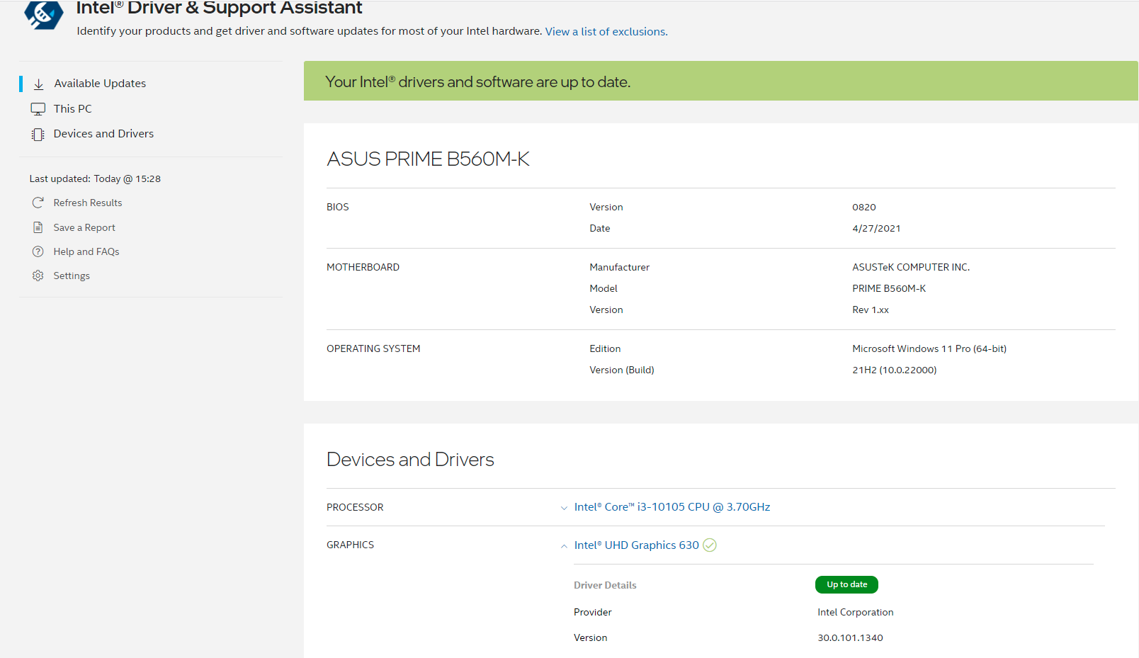Click the MOTHERBOARD row label
Image resolution: width=1139 pixels, height=658 pixels.
(x=363, y=268)
